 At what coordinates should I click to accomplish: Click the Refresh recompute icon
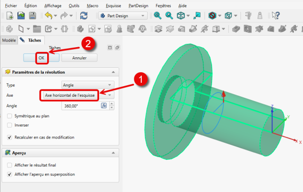(x=84, y=15)
